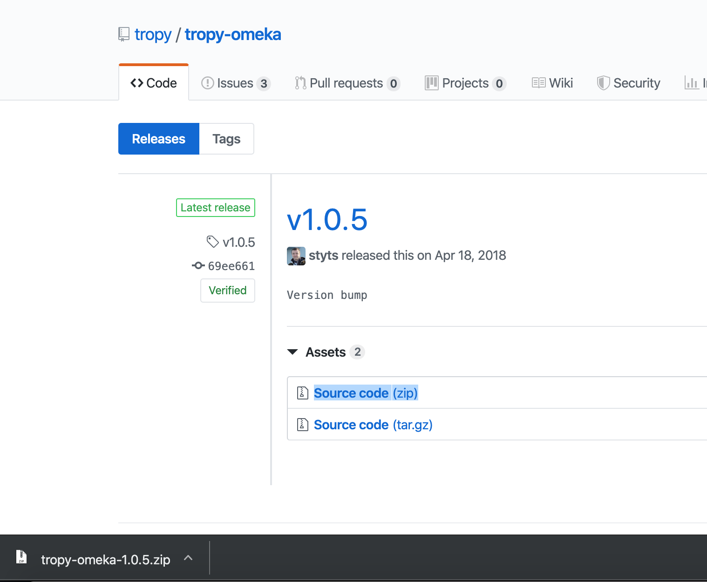
Task: Open the tropy owner link
Action: coord(153,34)
